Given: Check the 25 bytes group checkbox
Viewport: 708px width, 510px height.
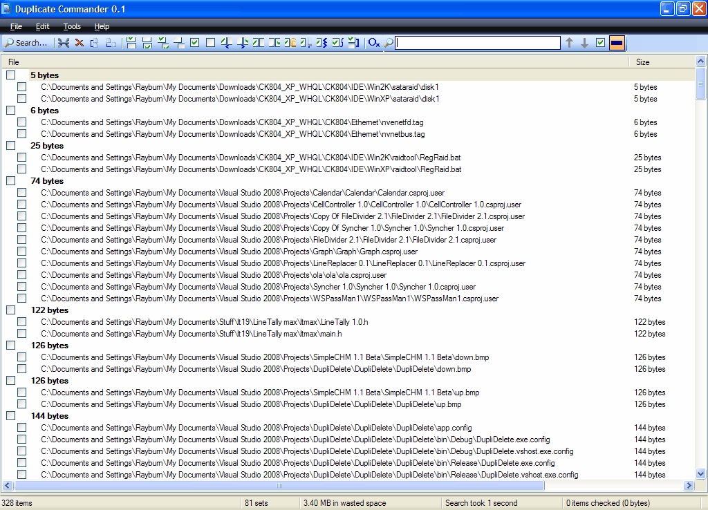Looking at the screenshot, I should tap(11, 146).
